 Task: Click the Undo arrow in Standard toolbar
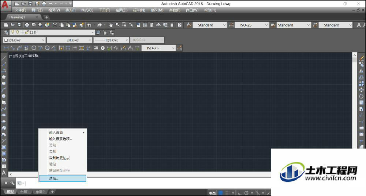point(89,25)
